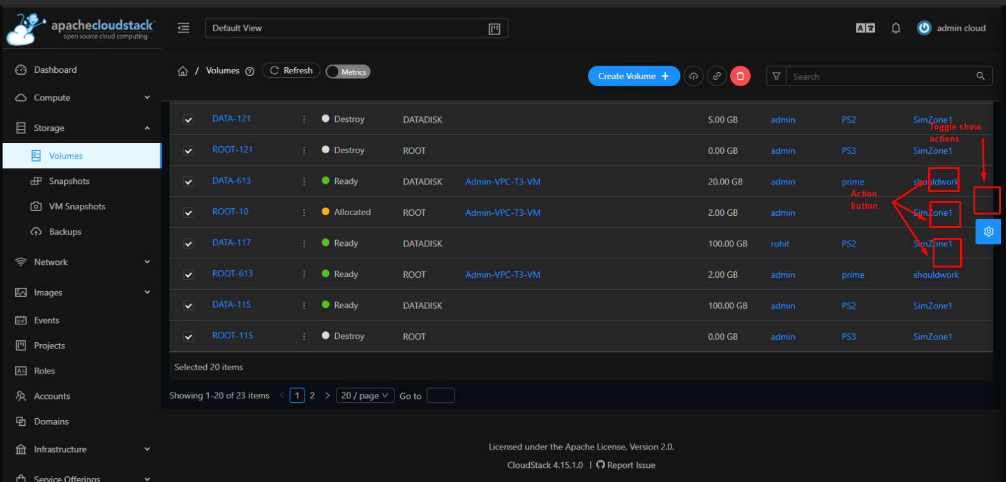Open the 20 / page size dropdown

(x=365, y=396)
